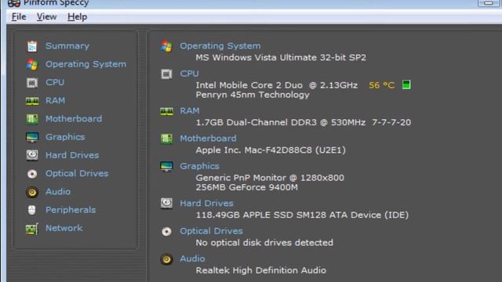Open the Audio heading link in summary
Image resolution: width=502 pixels, height=282 pixels.
pyautogui.click(x=192, y=258)
